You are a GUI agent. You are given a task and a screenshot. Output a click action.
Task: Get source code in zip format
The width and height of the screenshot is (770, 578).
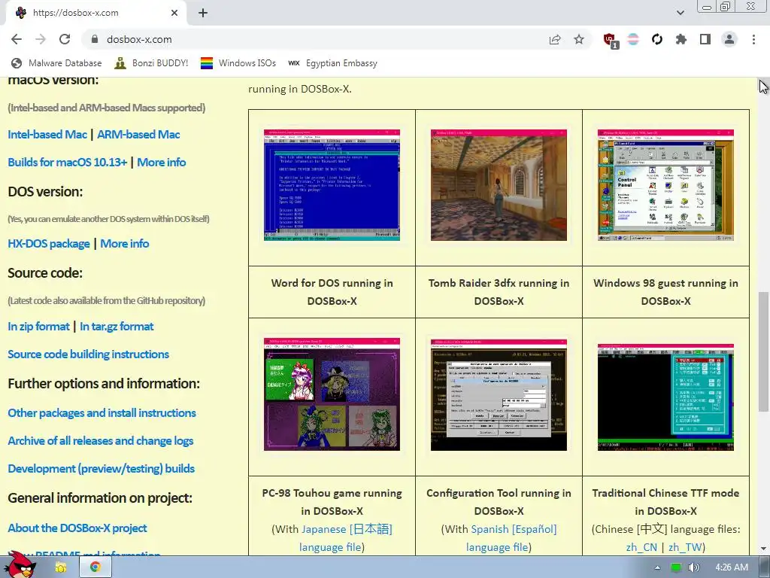(x=38, y=327)
